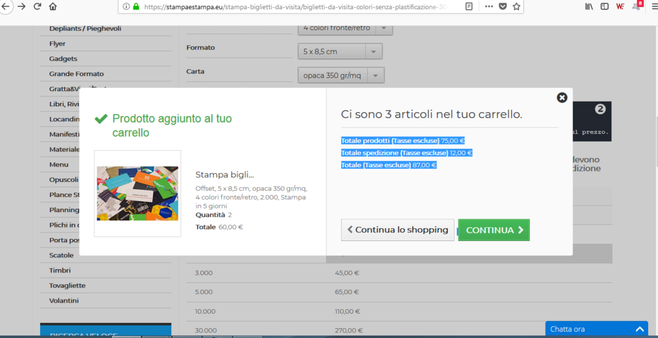Click Totale (Tasse escluse) 87,00 € line
658x338 pixels.
pos(389,165)
